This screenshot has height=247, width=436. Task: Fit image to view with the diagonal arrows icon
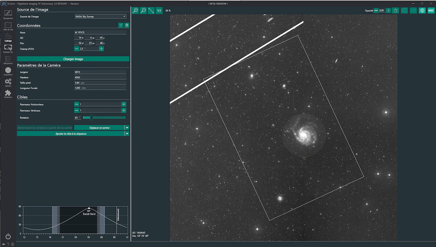click(x=151, y=11)
